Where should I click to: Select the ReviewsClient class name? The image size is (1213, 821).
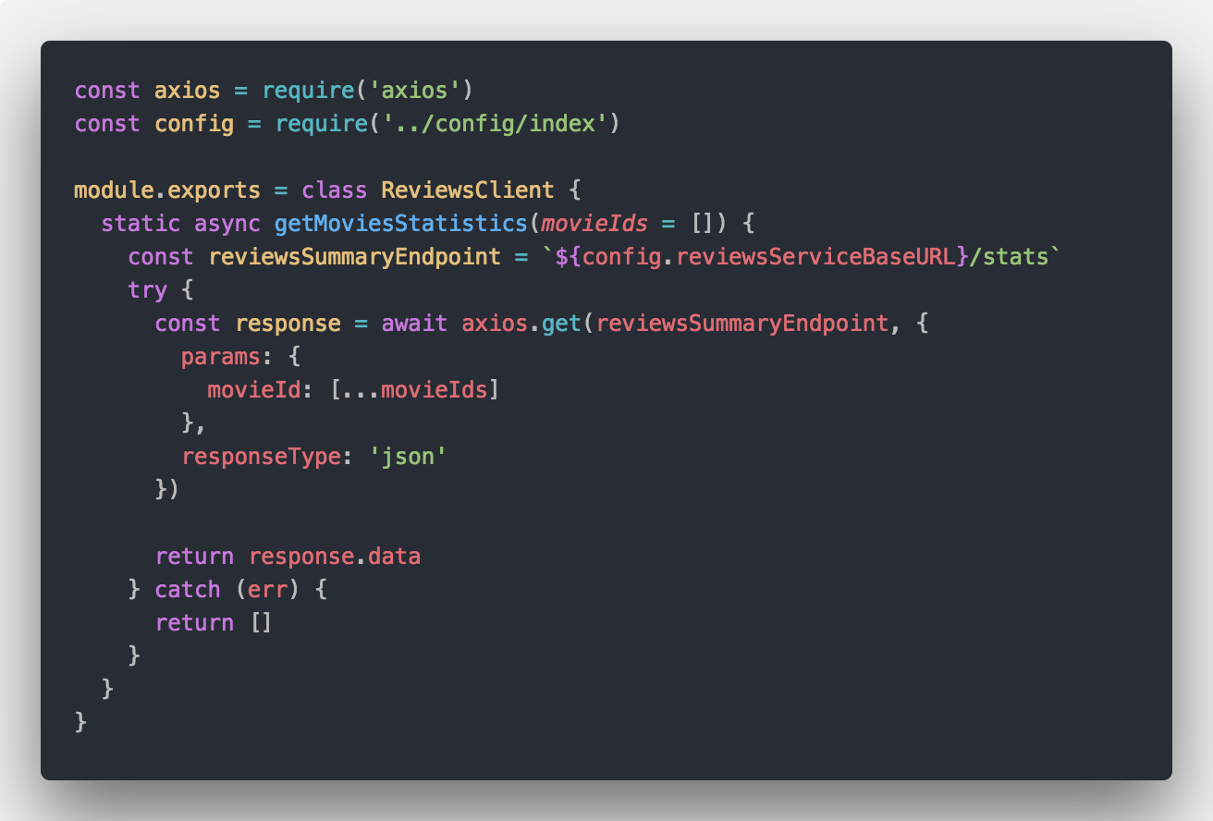469,190
